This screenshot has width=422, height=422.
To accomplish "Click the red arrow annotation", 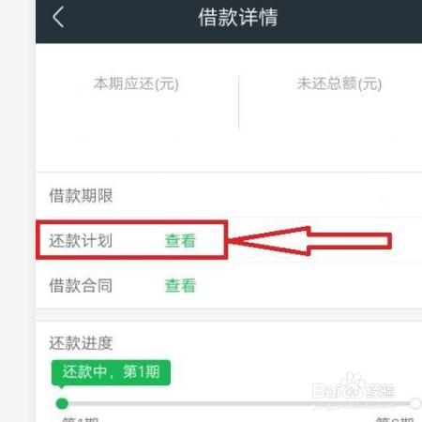I will coord(310,241).
